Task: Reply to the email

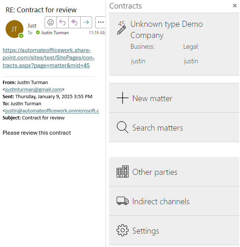Action: pos(62,22)
